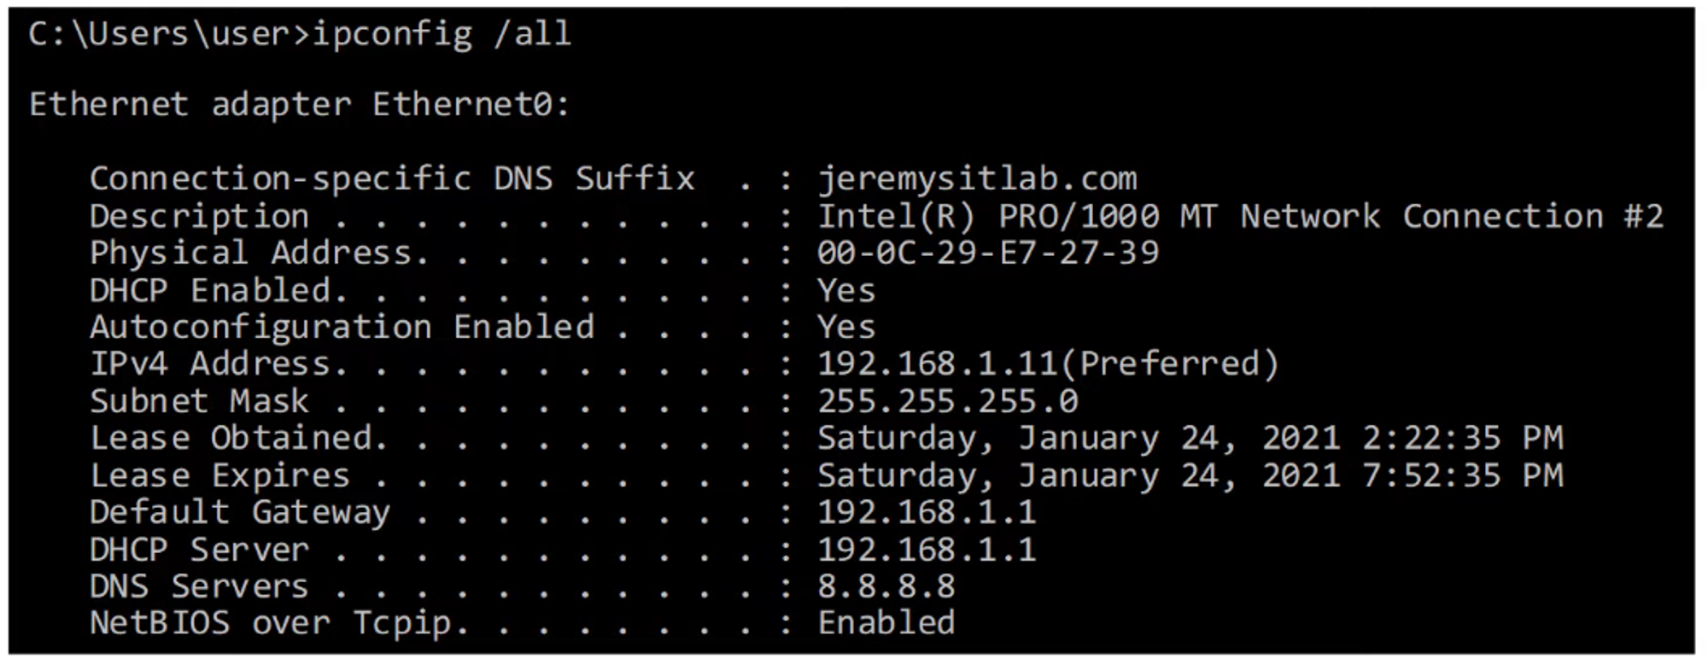
Task: Click the DHCP Server address value
Action: click(927, 550)
